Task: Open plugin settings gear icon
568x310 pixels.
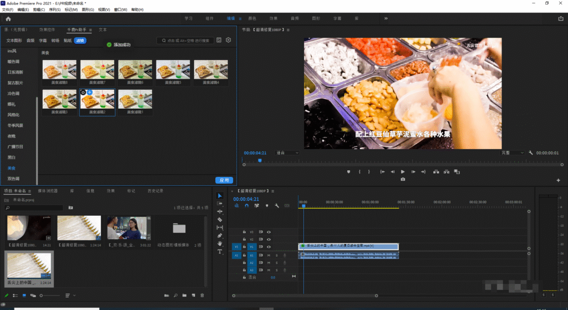Action: click(x=229, y=40)
